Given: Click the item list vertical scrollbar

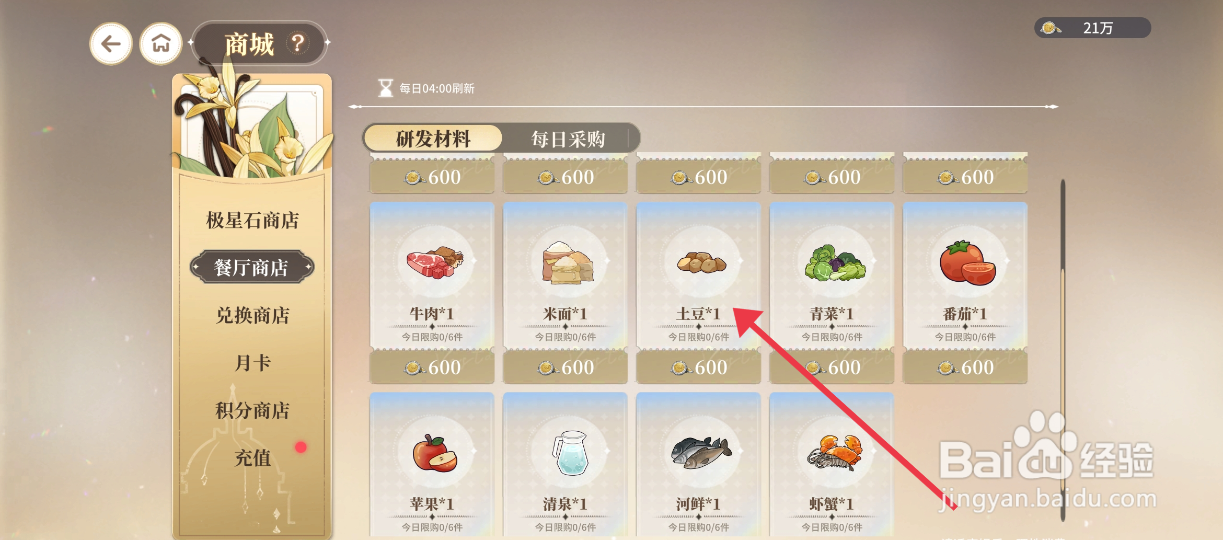Looking at the screenshot, I should 1063,350.
